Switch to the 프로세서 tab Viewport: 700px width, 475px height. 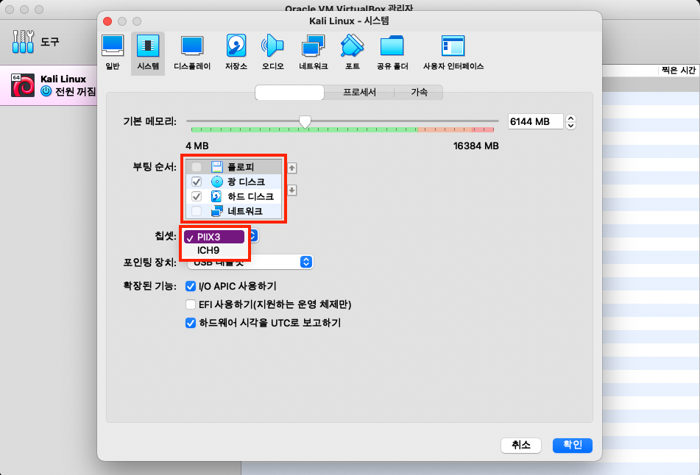[x=359, y=93]
